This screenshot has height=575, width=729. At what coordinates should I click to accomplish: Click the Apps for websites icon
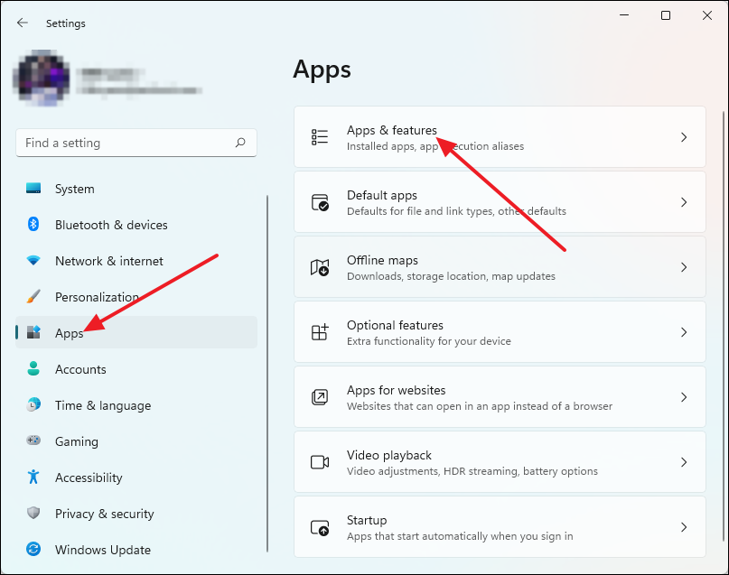click(x=320, y=397)
